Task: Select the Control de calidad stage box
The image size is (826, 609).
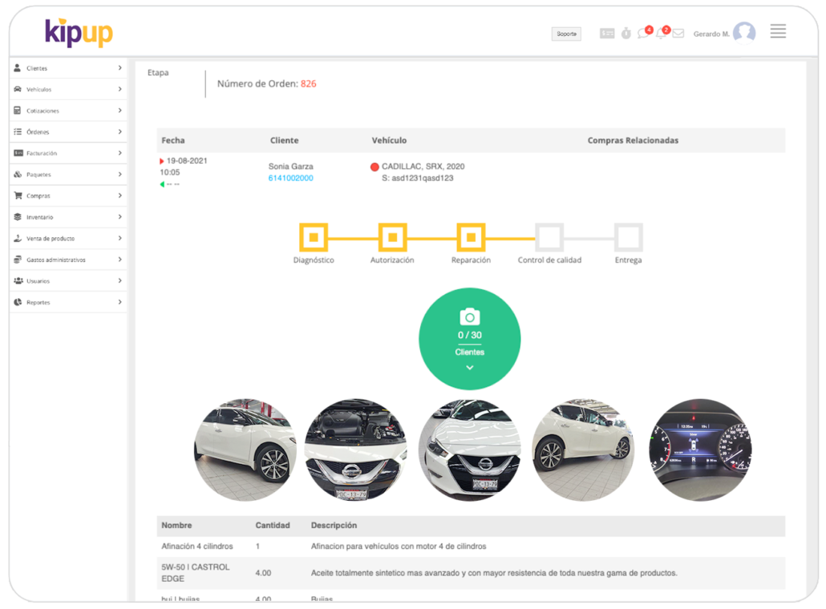Action: 549,238
